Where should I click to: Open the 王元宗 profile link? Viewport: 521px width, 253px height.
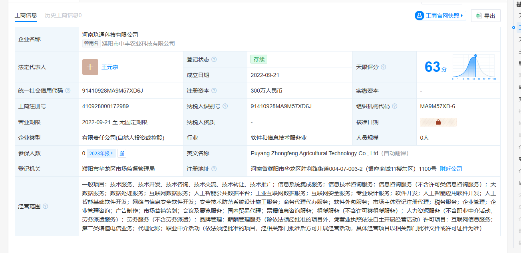point(110,67)
